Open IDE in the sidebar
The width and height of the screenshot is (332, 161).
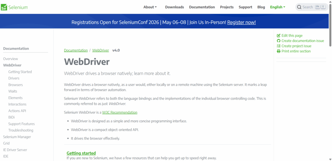tap(6, 156)
